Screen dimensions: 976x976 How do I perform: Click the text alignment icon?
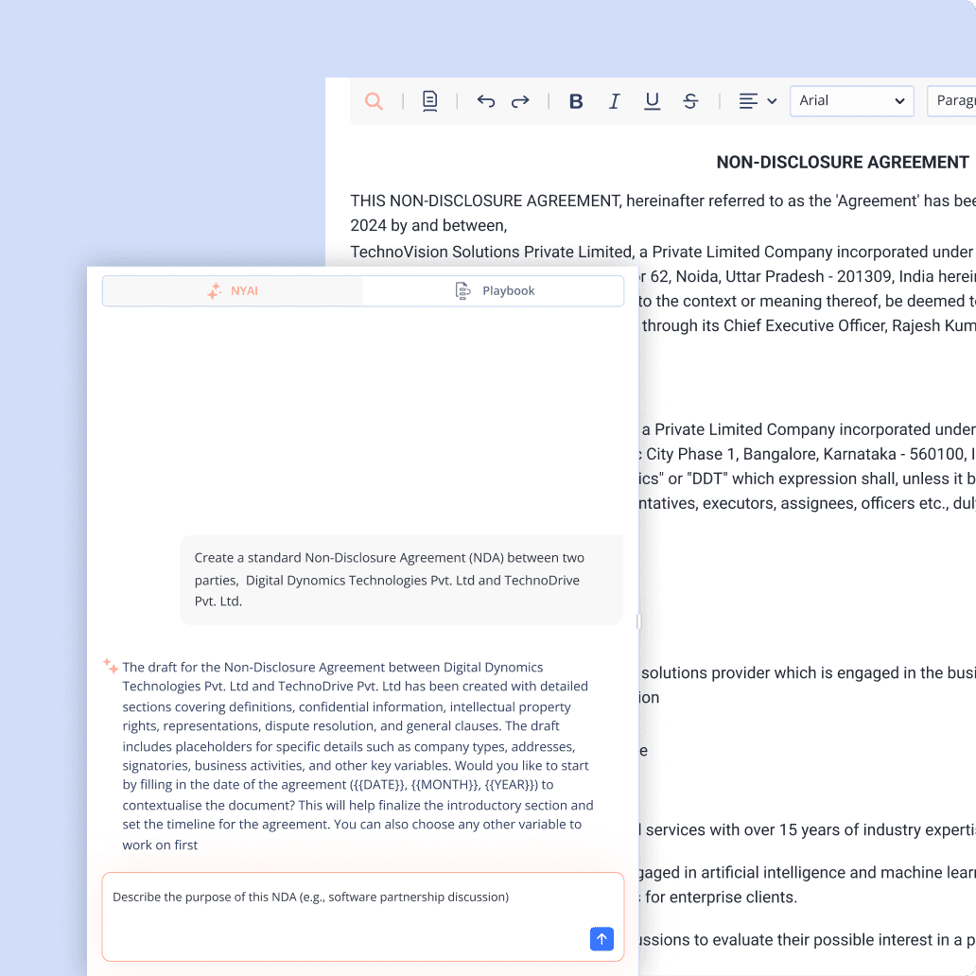pos(748,101)
